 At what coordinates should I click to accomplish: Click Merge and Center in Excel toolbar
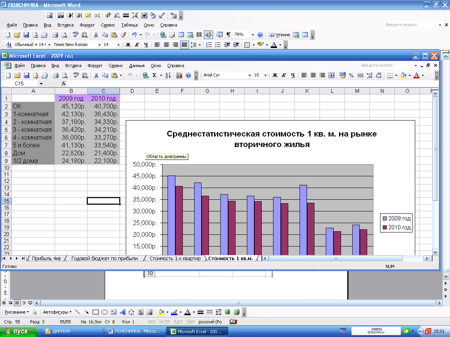(x=331, y=75)
